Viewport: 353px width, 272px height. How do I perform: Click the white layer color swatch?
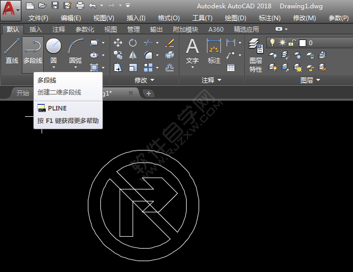coord(303,43)
